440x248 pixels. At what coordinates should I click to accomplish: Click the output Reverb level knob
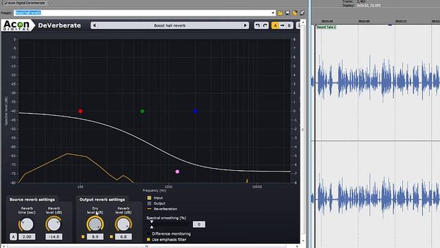(124, 224)
